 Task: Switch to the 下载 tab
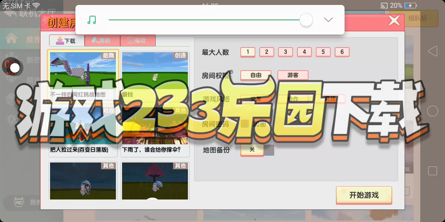[x=66, y=41]
